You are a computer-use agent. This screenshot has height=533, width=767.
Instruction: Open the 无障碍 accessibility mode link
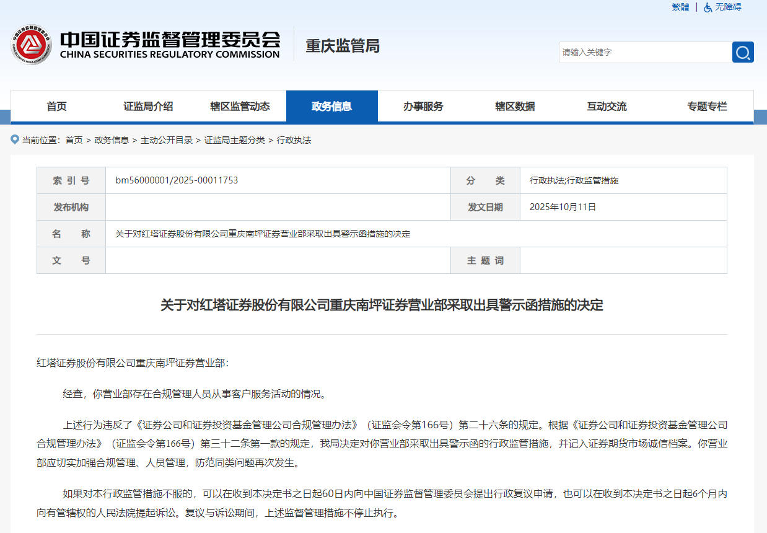pos(728,7)
